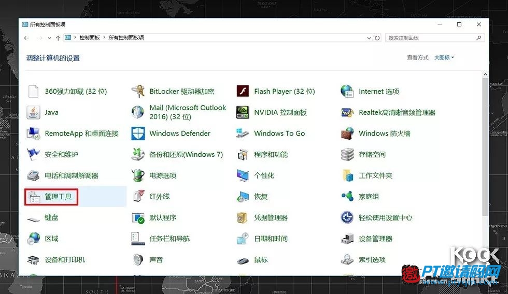The image size is (508, 294).
Task: Click the scrollbar up arrow
Action: click(x=485, y=75)
